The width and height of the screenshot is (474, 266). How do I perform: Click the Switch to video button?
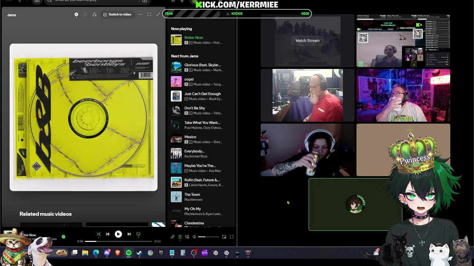pyautogui.click(x=117, y=14)
